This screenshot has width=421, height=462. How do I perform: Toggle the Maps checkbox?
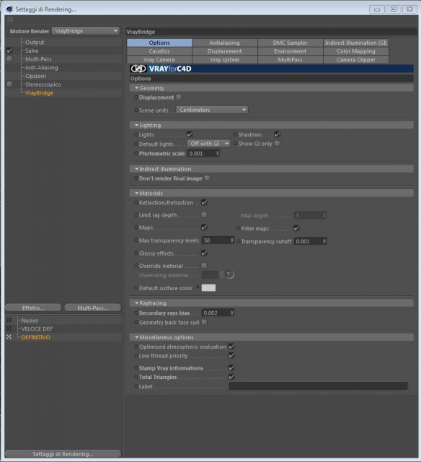point(204,227)
